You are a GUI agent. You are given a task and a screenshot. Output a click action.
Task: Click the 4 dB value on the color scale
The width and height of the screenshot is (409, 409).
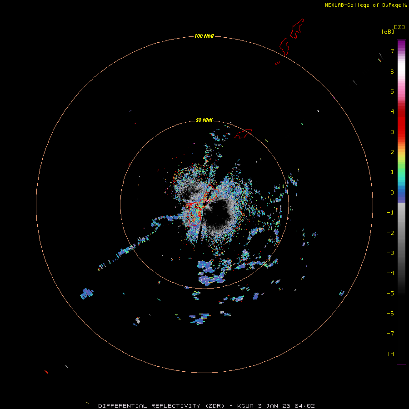coord(392,112)
